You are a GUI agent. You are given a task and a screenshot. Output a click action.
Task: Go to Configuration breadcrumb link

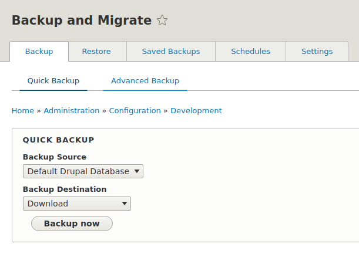coord(135,111)
